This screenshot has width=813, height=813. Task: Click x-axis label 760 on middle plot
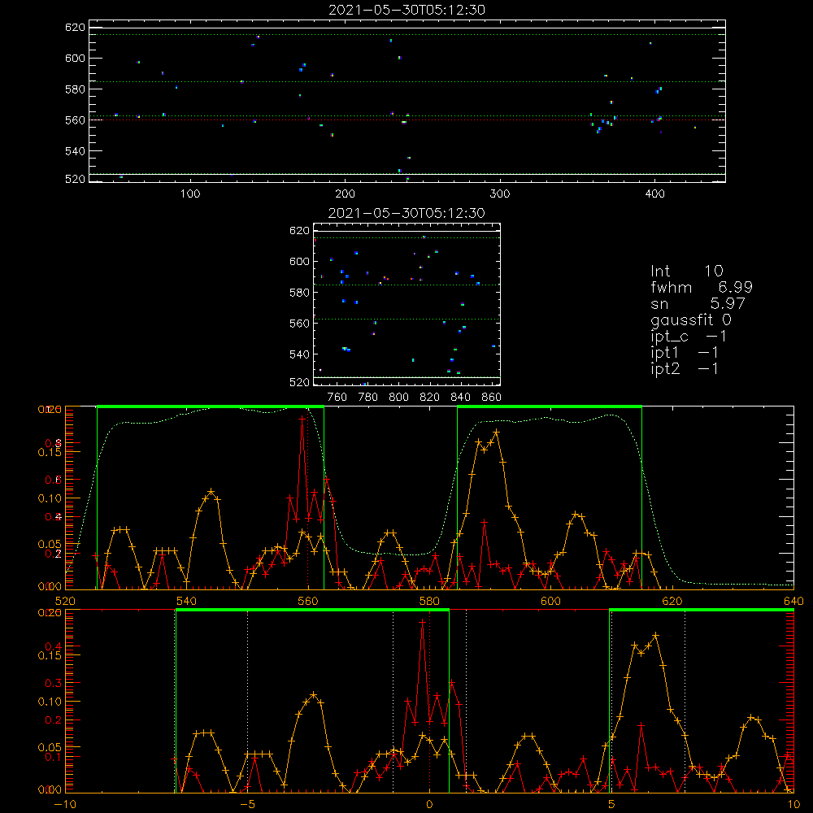[x=337, y=398]
